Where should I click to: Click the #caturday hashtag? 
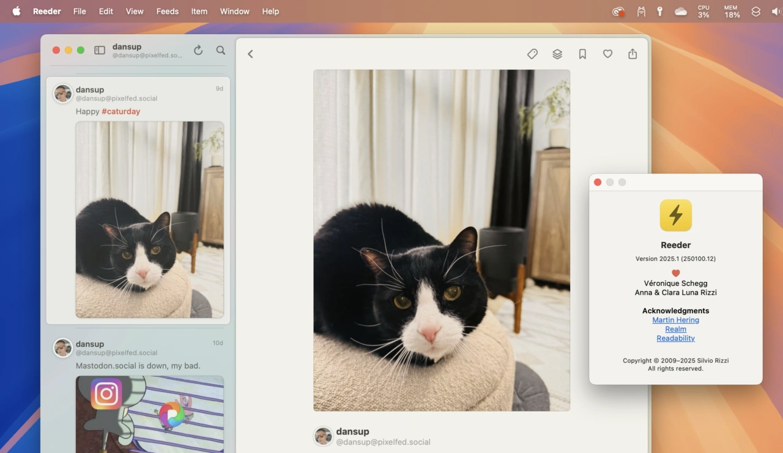tap(121, 112)
